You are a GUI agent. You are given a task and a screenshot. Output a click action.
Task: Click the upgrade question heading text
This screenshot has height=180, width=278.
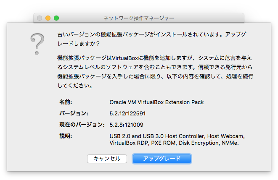tap(152, 39)
